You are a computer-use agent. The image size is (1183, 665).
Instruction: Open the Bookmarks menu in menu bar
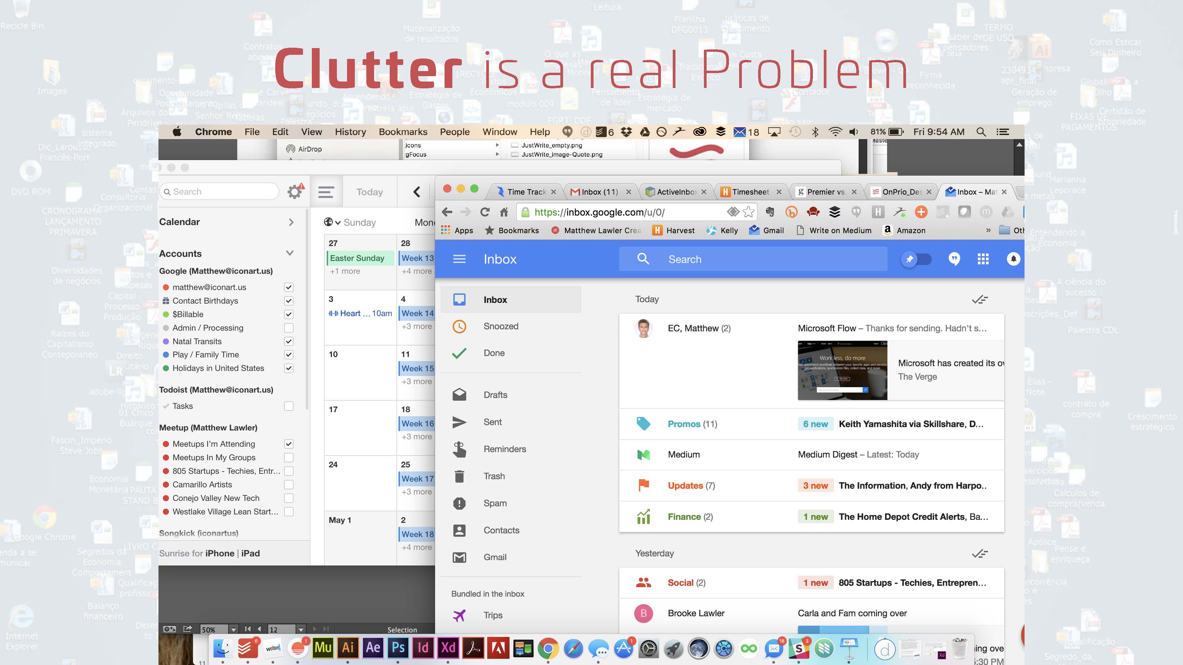pos(403,132)
